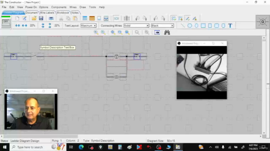The height and width of the screenshot is (151, 270).
Task: Click the blue table grid icon
Action: tap(85, 18)
